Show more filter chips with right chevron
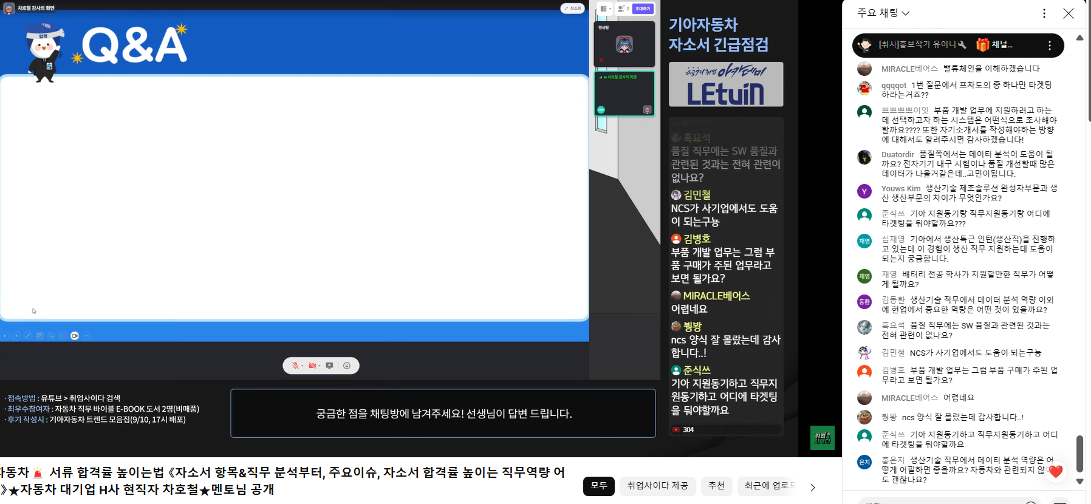This screenshot has height=504, width=1091. pyautogui.click(x=813, y=487)
